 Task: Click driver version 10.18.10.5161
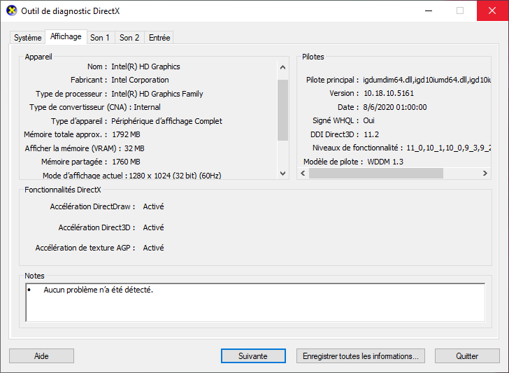(389, 93)
